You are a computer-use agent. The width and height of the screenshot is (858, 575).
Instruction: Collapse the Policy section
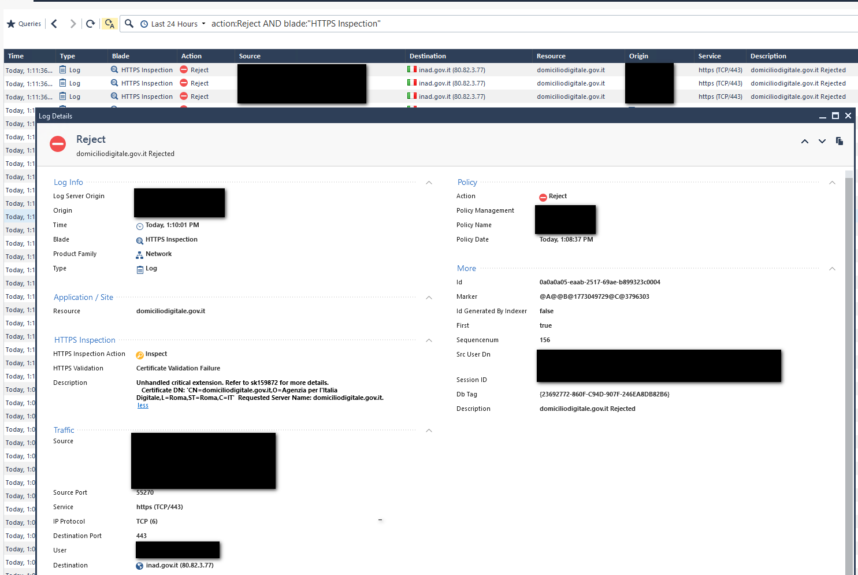832,183
